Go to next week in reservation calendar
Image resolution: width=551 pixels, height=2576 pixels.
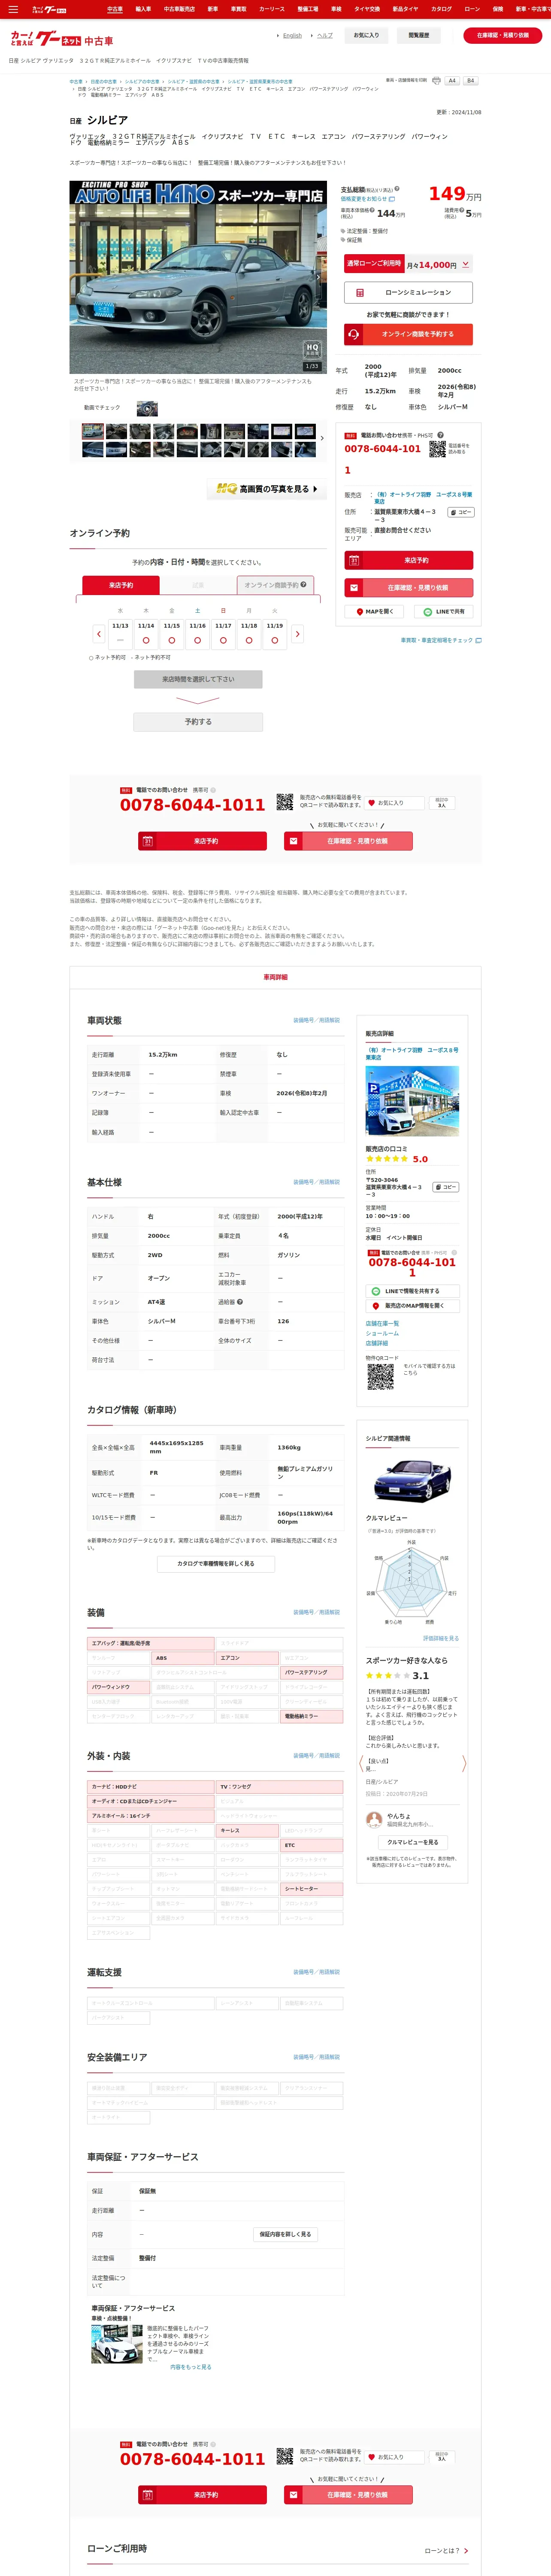pos(297,634)
